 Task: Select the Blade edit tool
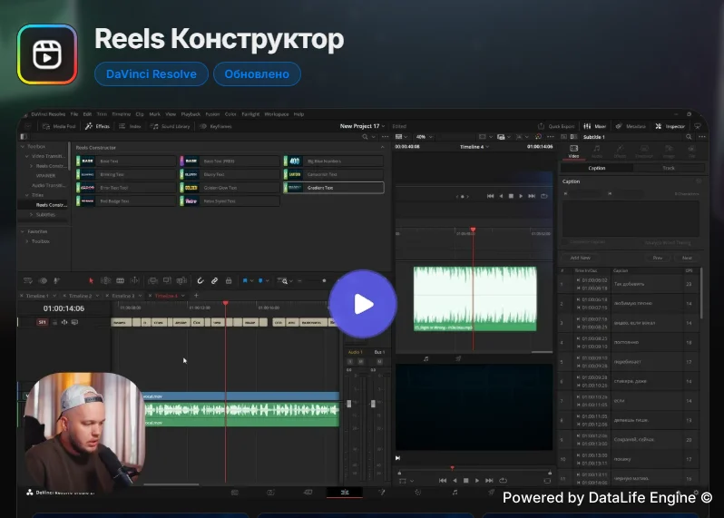coord(120,280)
